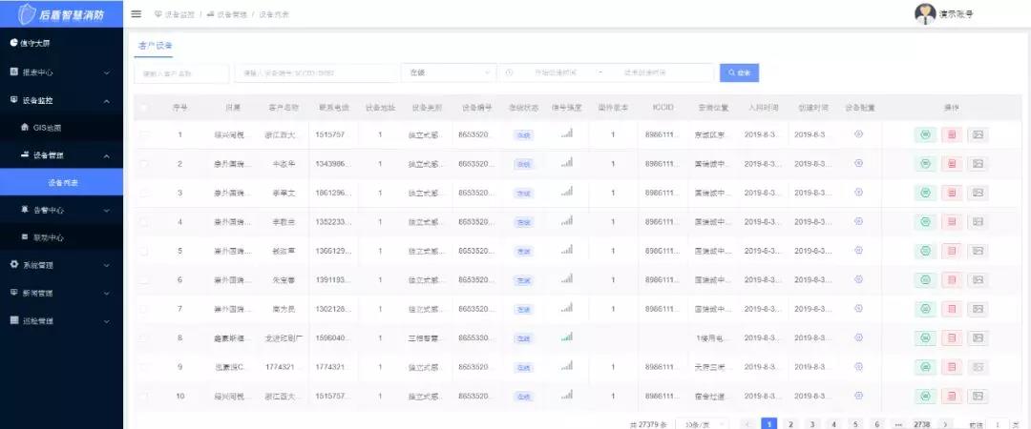Open the device config gear in row 1

pyautogui.click(x=858, y=134)
